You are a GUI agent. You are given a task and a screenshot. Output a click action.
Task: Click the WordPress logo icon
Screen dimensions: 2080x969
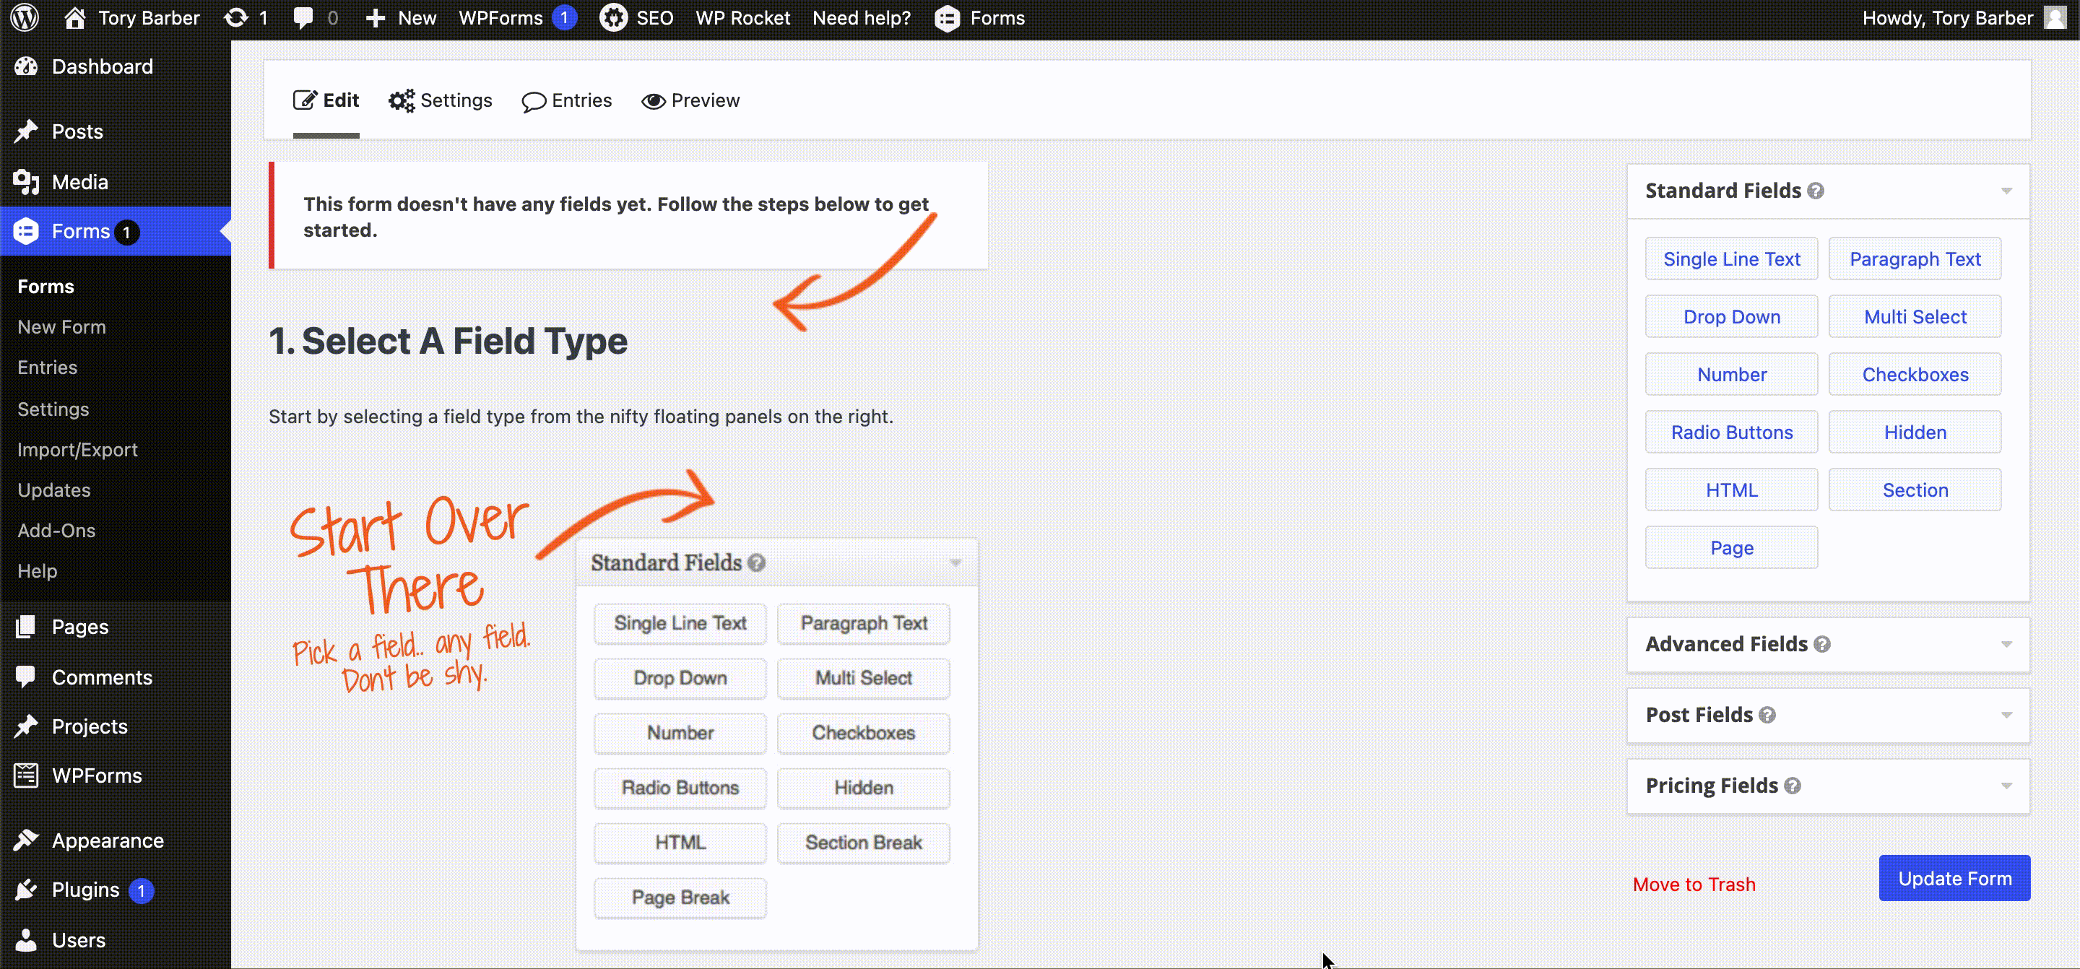click(x=25, y=18)
